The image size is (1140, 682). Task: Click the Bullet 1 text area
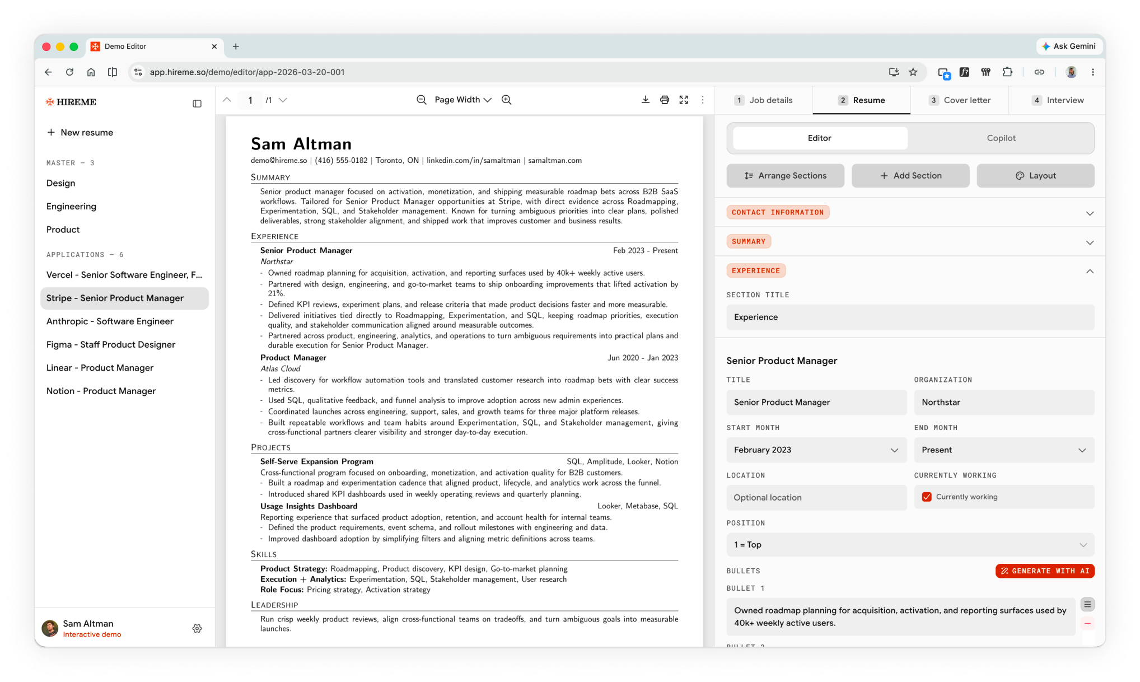(x=900, y=616)
